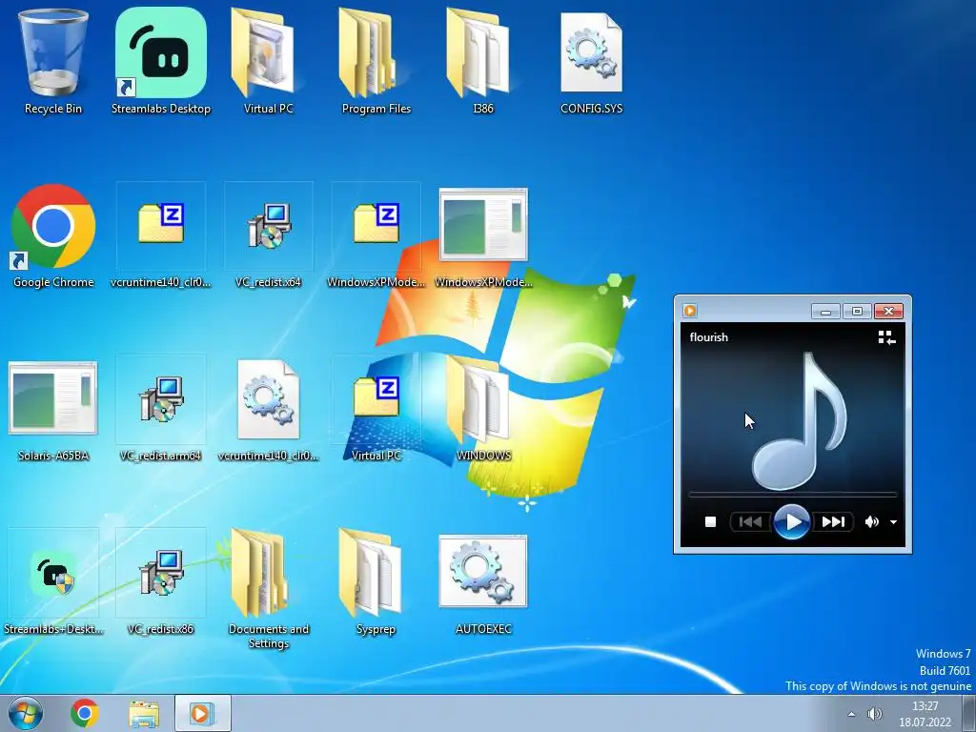
Task: Click the 'flourish' track title
Action: 708,336
